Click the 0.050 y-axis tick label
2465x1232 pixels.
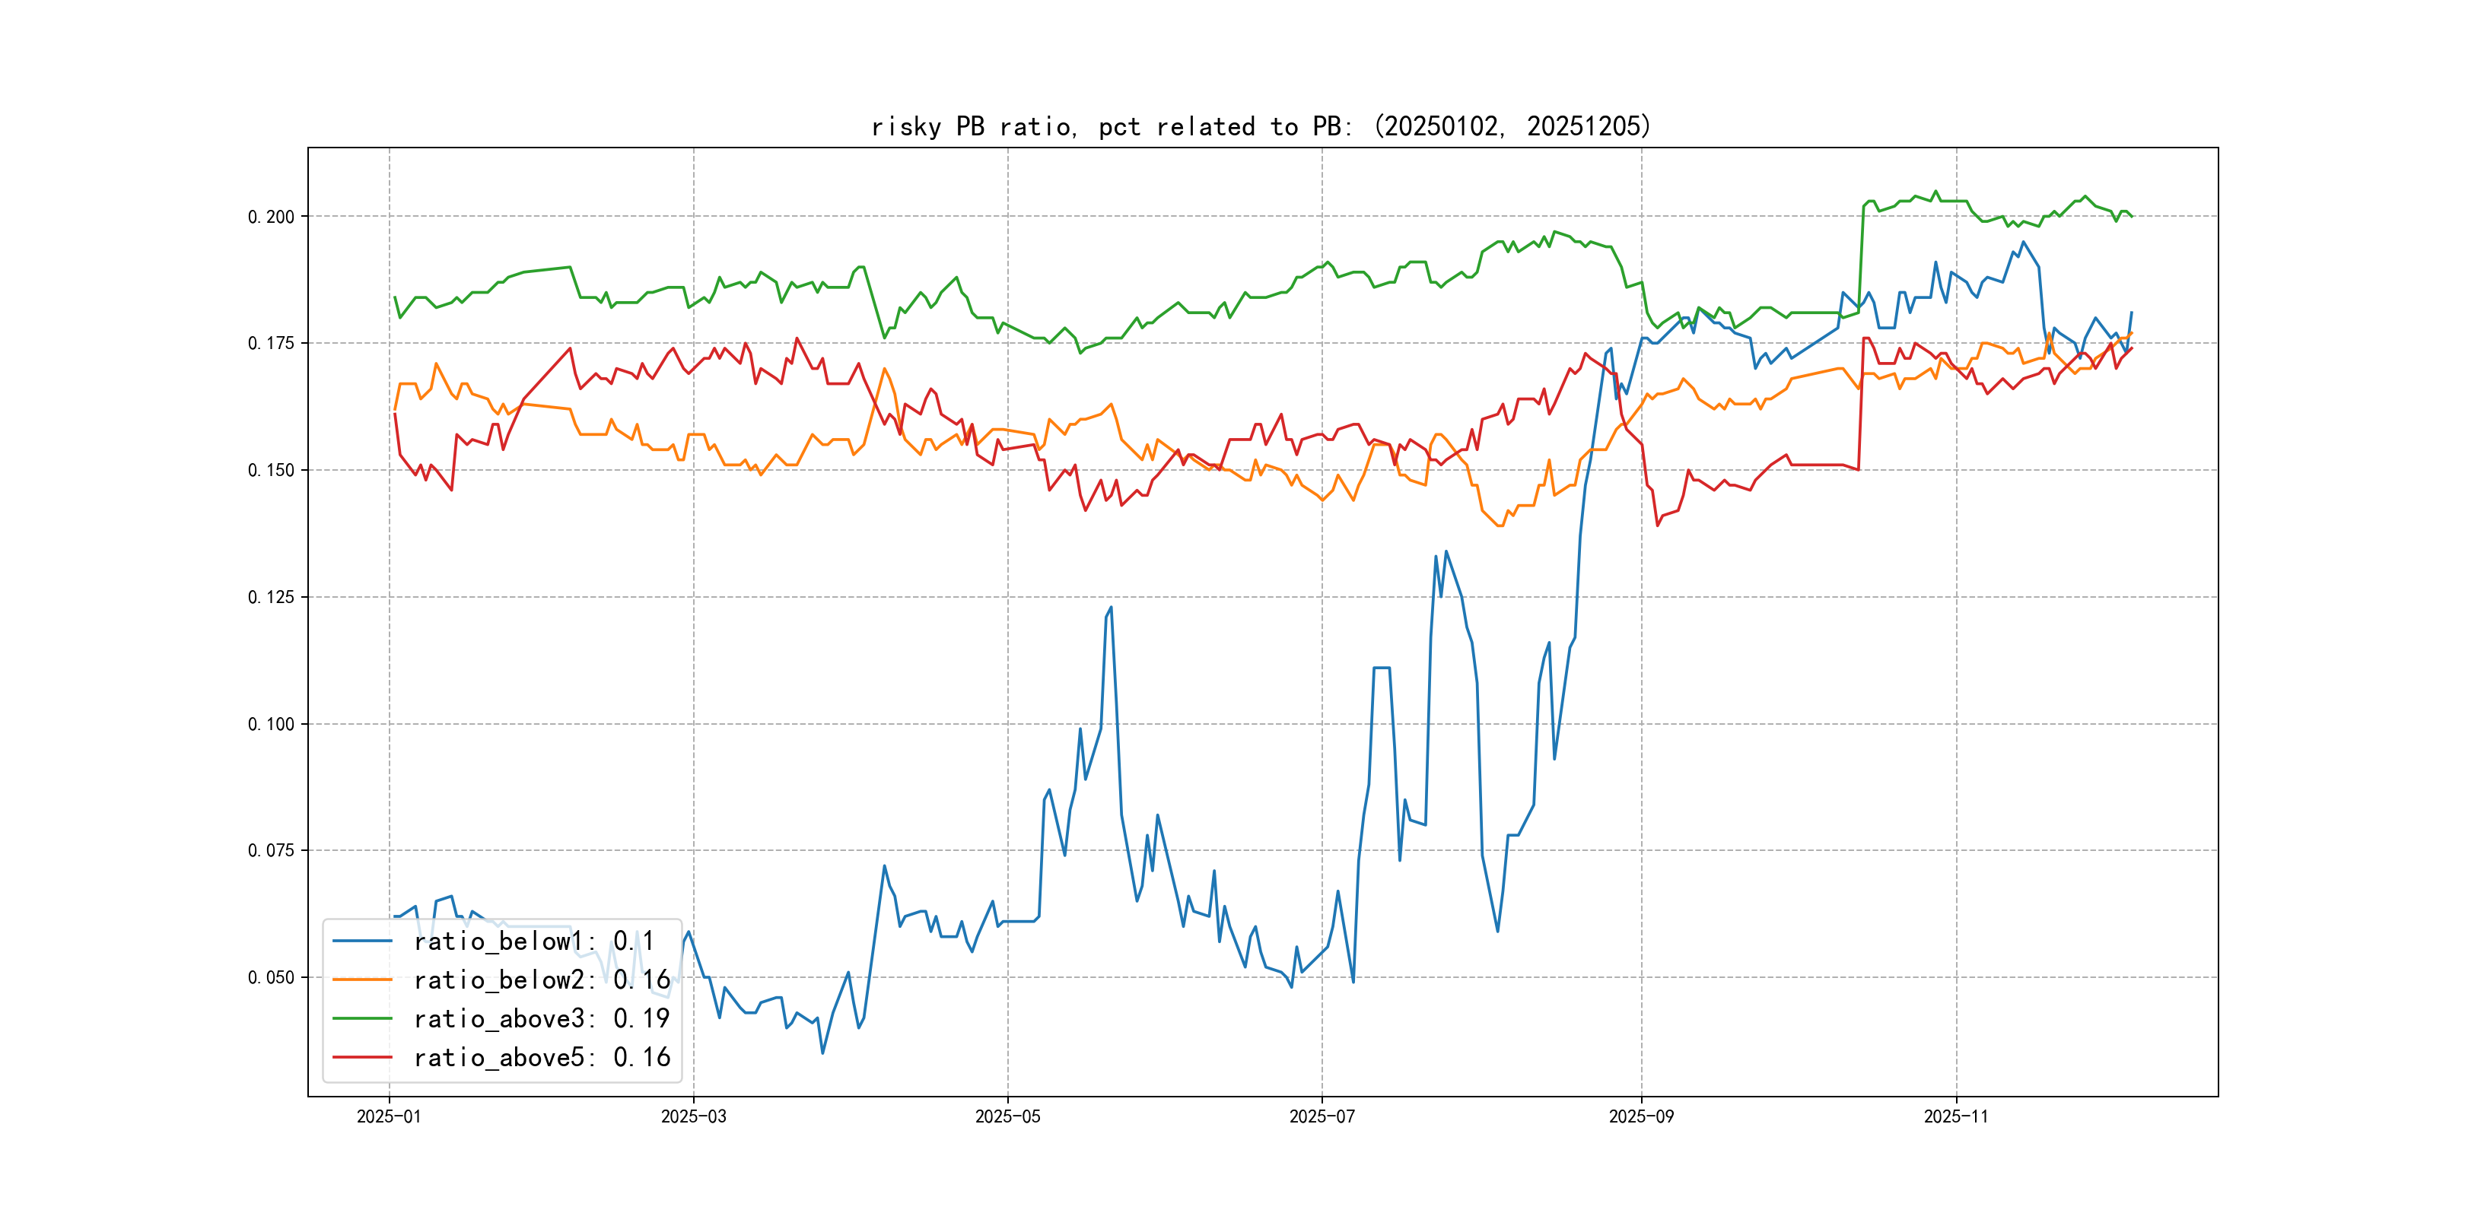tap(271, 977)
